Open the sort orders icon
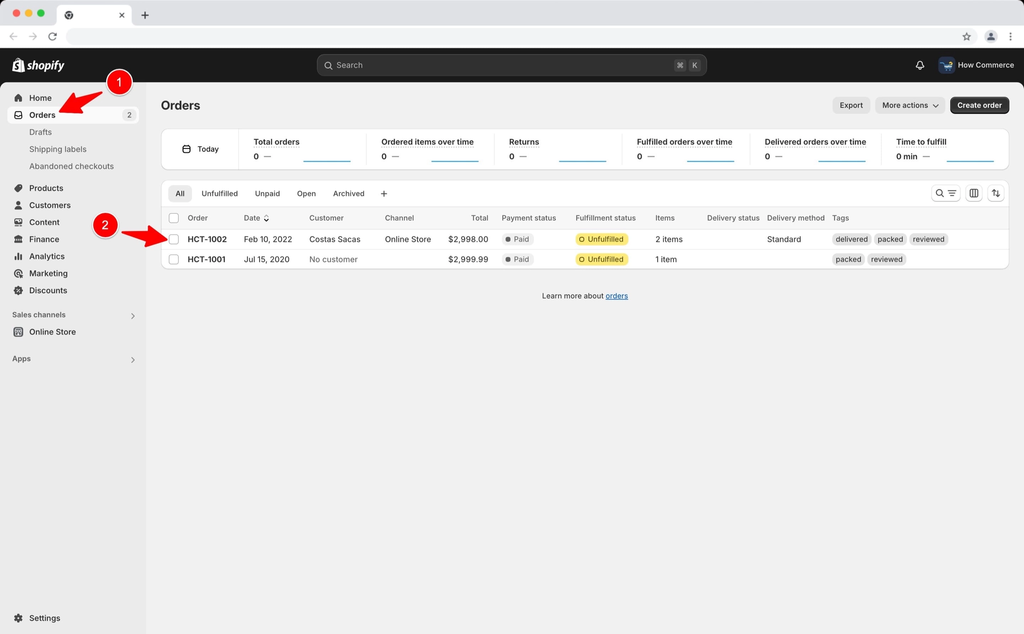1024x634 pixels. tap(996, 193)
